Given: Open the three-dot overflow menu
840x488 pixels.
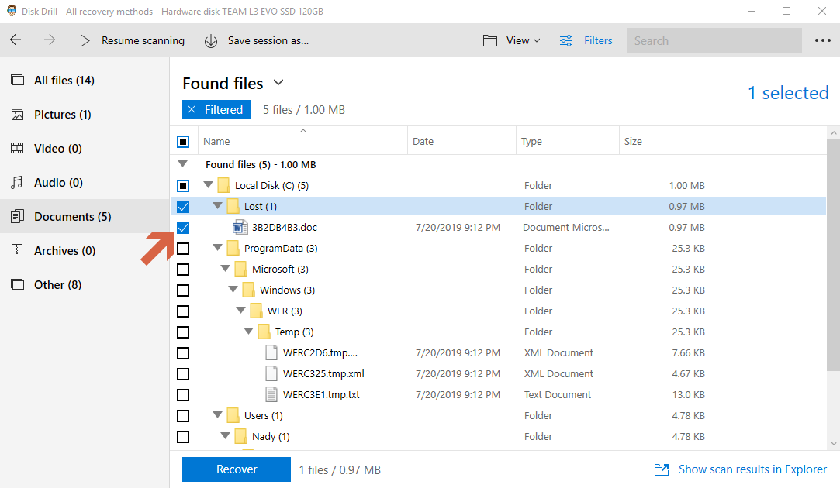Looking at the screenshot, I should [821, 40].
